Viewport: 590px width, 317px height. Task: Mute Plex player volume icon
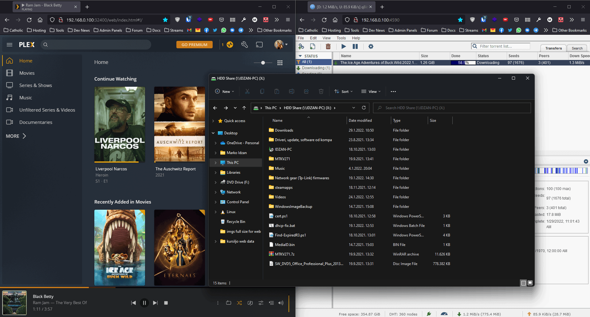(281, 303)
